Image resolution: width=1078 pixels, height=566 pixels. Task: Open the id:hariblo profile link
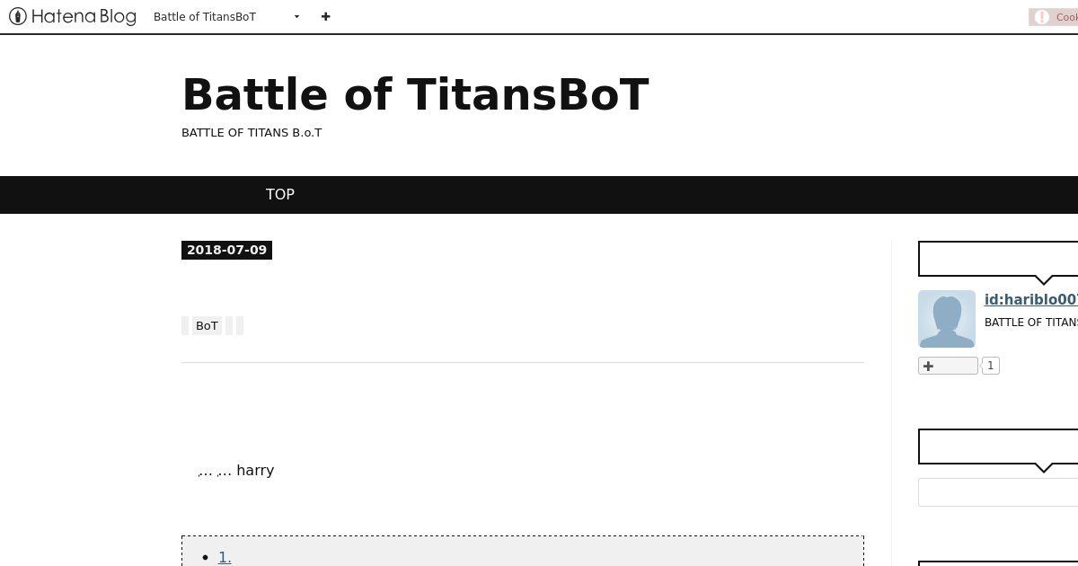click(x=1031, y=299)
